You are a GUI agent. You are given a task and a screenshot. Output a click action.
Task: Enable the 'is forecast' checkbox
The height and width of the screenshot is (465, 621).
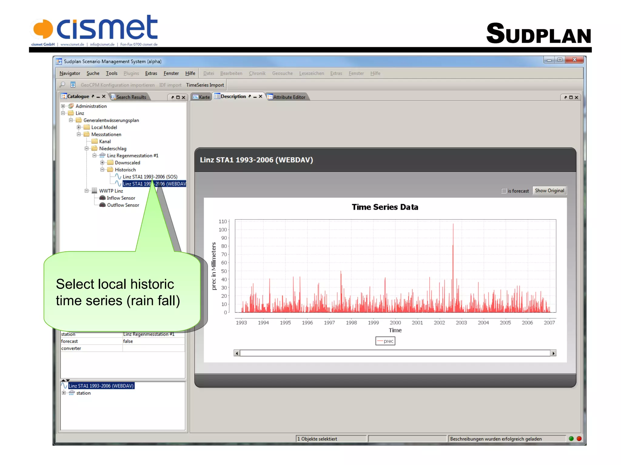coord(504,191)
